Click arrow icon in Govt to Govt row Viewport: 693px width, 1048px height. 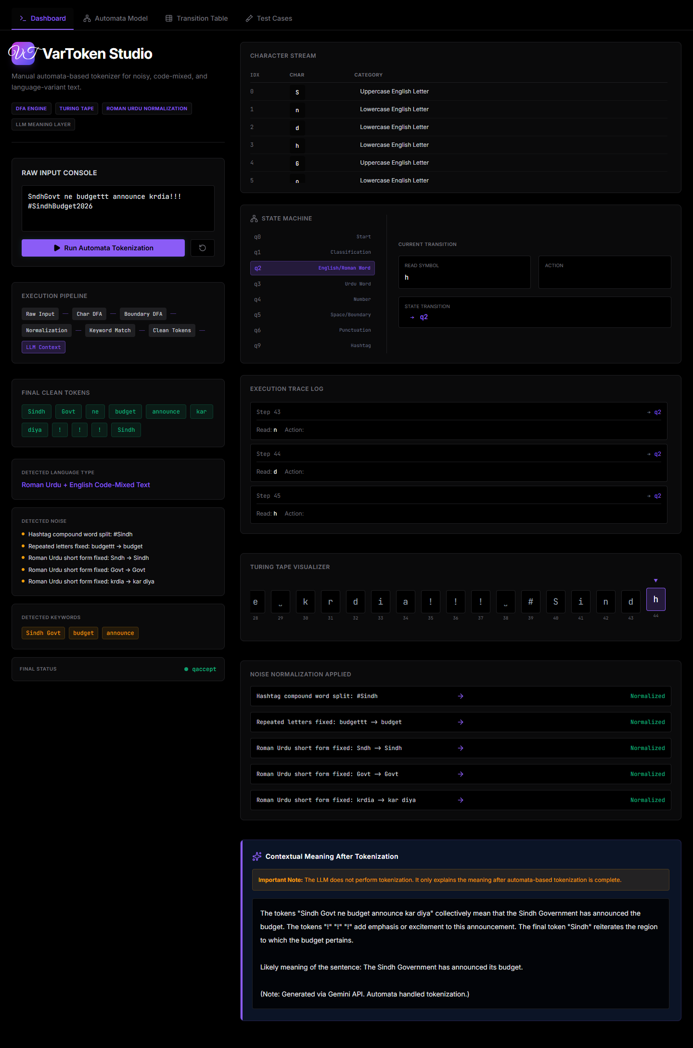click(461, 774)
